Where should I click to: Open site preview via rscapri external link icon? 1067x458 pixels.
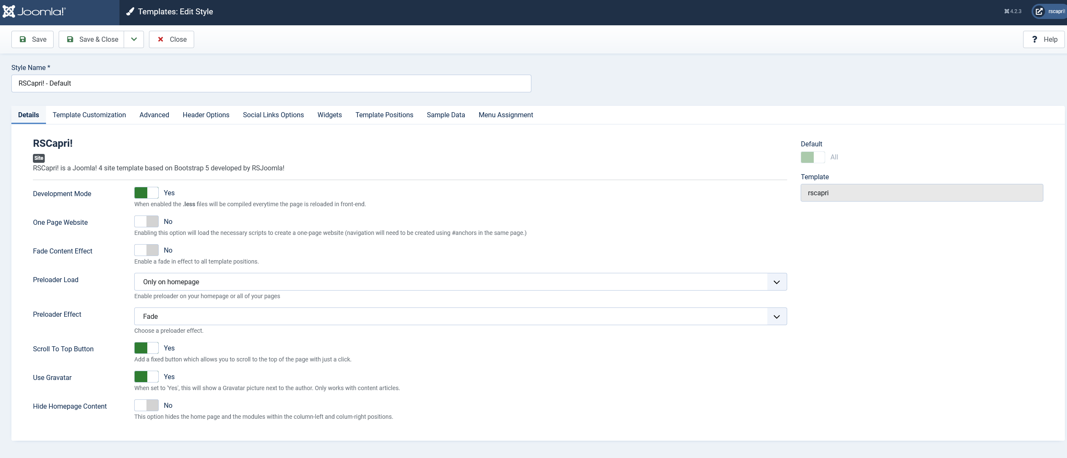coord(1039,11)
